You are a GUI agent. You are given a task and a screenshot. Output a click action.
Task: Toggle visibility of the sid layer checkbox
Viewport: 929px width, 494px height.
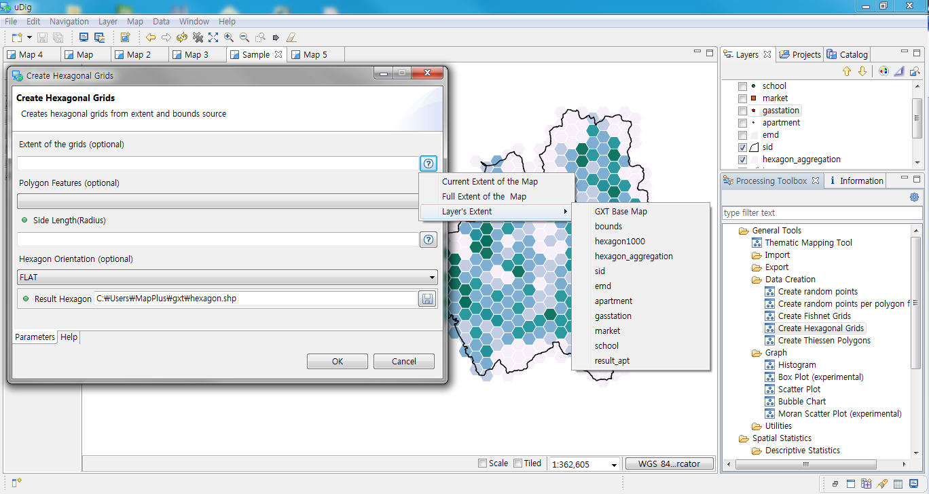point(742,147)
